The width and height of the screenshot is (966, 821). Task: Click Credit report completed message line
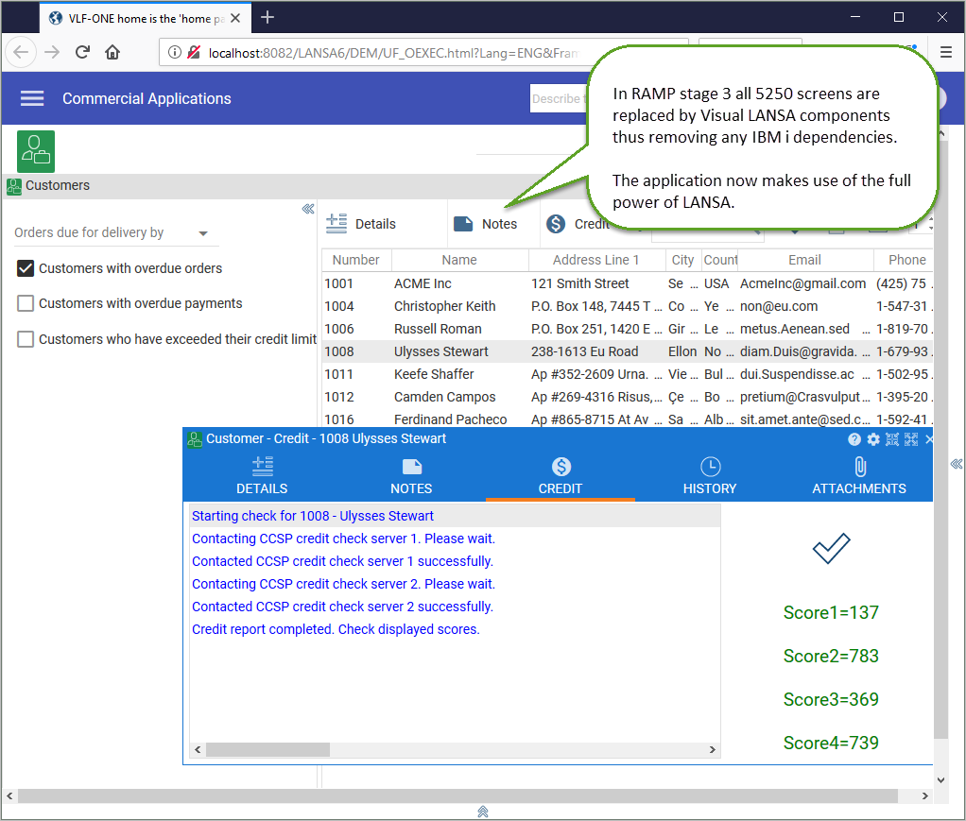(455, 629)
